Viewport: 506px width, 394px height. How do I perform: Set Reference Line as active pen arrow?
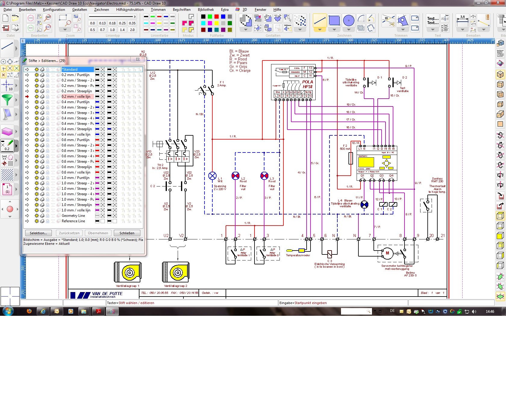(x=27, y=221)
